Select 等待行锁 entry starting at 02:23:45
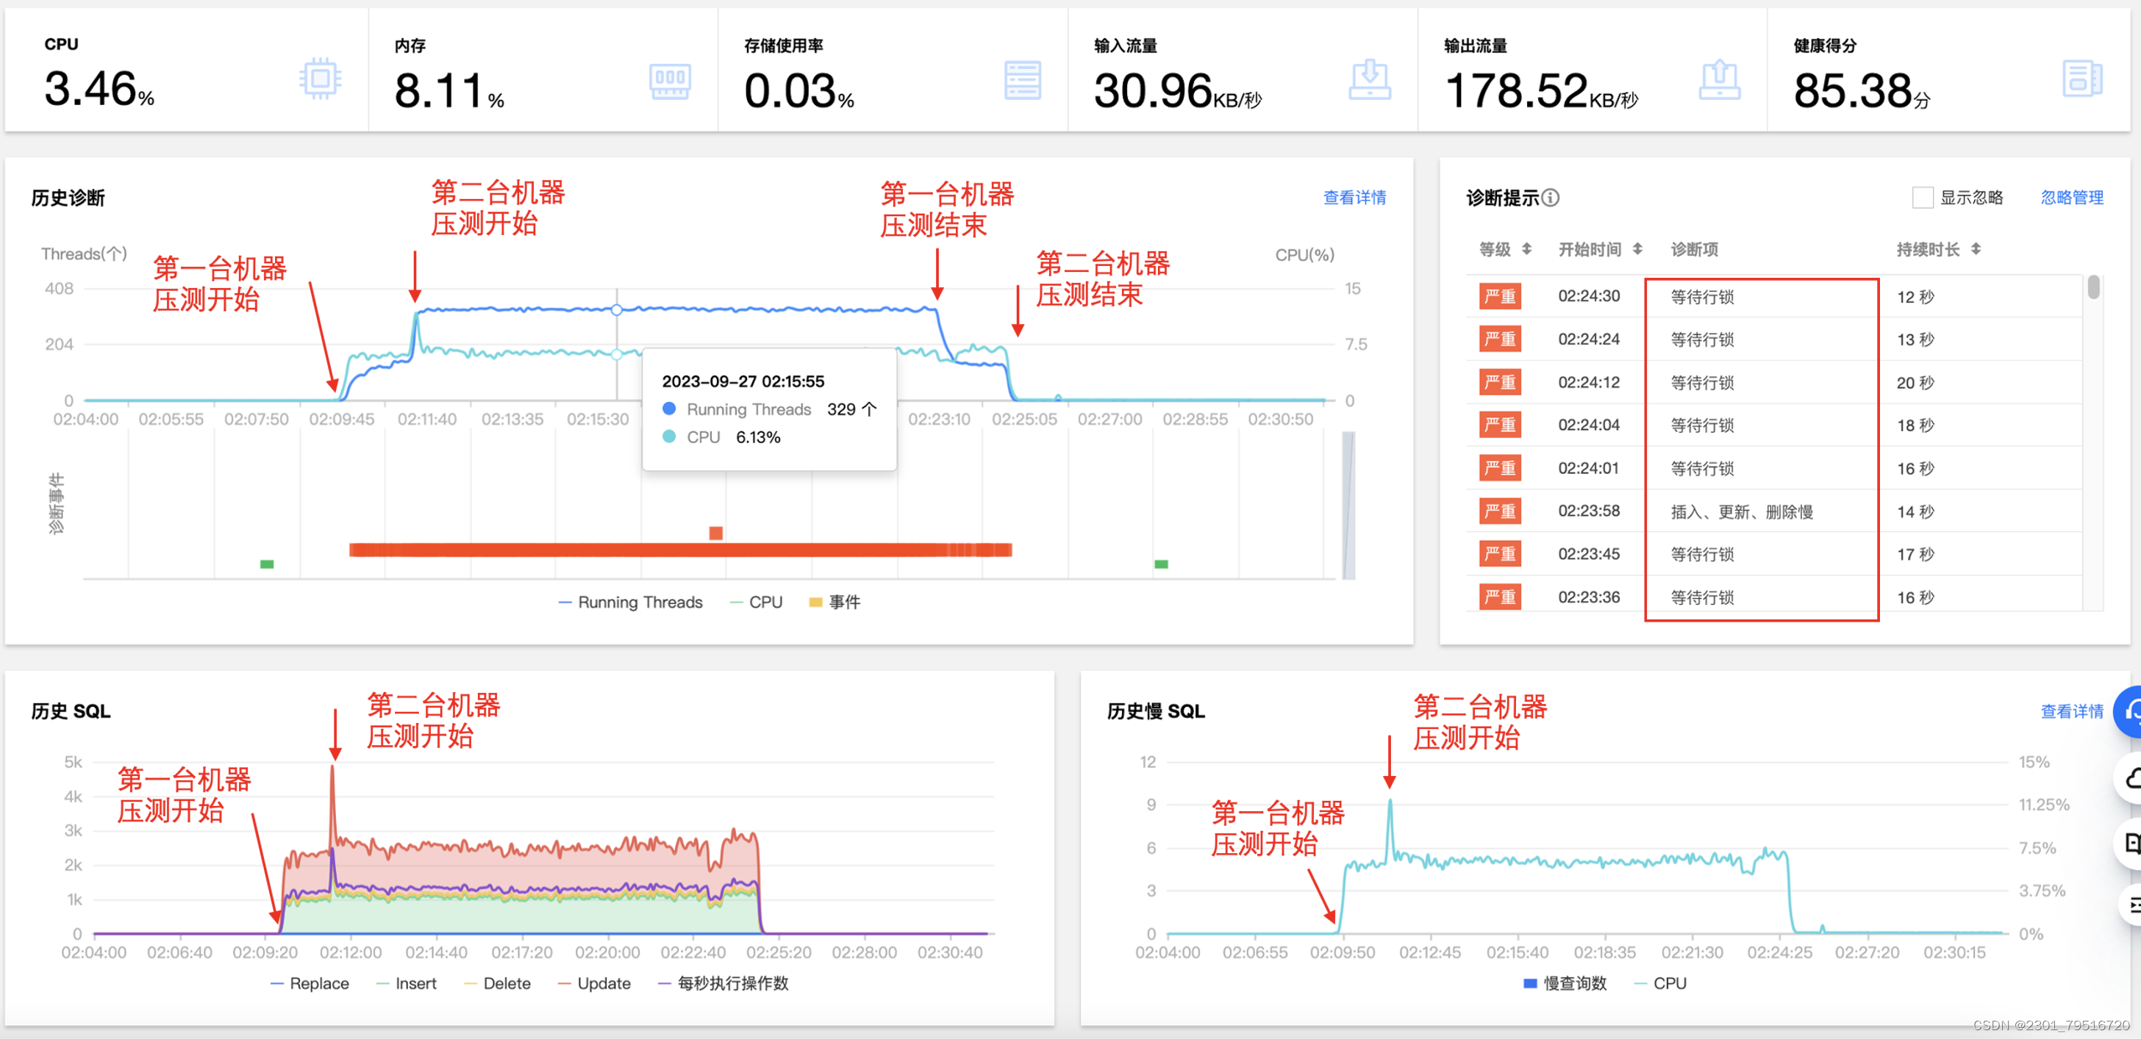The width and height of the screenshot is (2141, 1039). point(1703,554)
